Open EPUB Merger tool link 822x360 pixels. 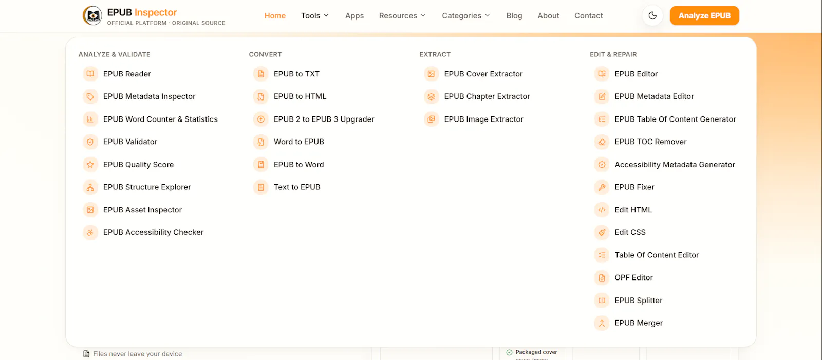(x=639, y=323)
